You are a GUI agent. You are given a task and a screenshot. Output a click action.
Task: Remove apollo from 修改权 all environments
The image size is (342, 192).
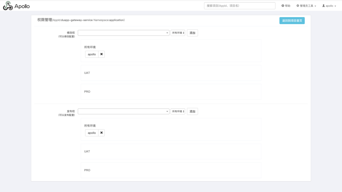coord(101,54)
